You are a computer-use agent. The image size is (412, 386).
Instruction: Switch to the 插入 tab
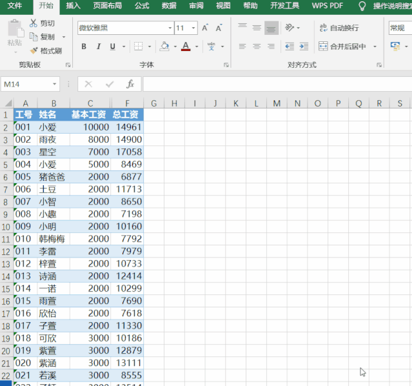[73, 6]
